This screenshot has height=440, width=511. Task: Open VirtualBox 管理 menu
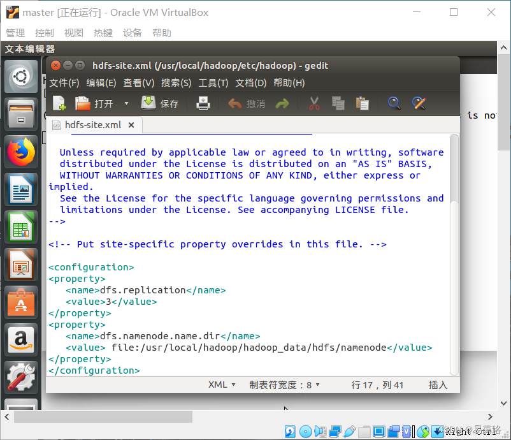(x=15, y=33)
